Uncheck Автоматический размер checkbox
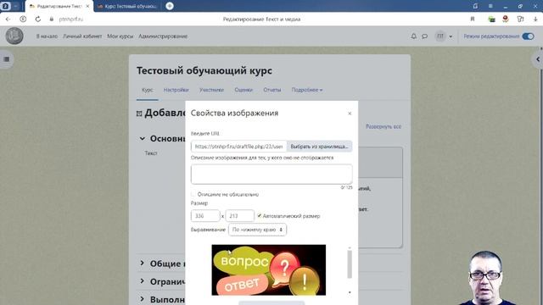Screen dimensions: 543x305 click(x=260, y=216)
